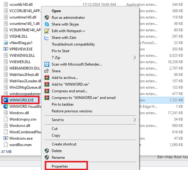The height and width of the screenshot is (170, 188).
Task: Select Restore previous versions
Action: 72,111
